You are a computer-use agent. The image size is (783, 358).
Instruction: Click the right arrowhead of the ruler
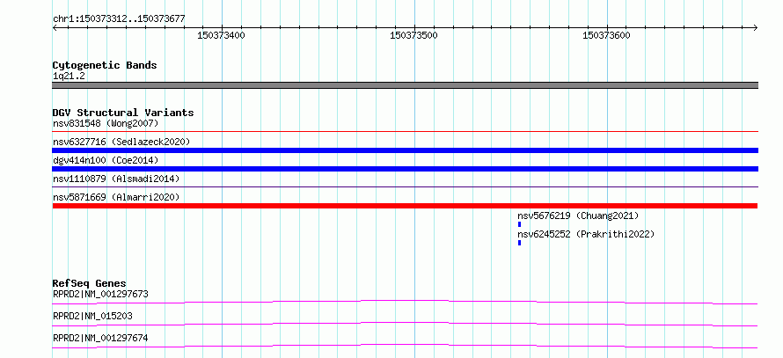(756, 28)
